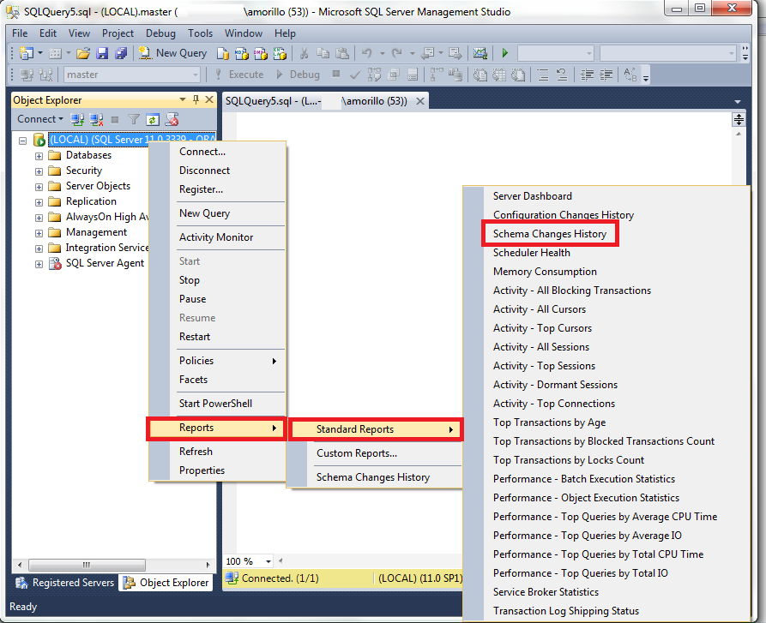Open Schema Changes History under Configuration Changes History
Viewport: 766px width, 623px height.
(x=550, y=234)
